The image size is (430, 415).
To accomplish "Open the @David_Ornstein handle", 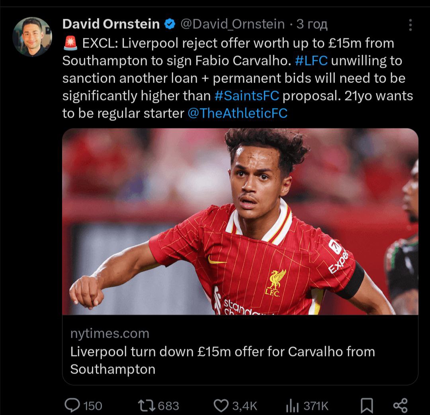I will coord(233,24).
